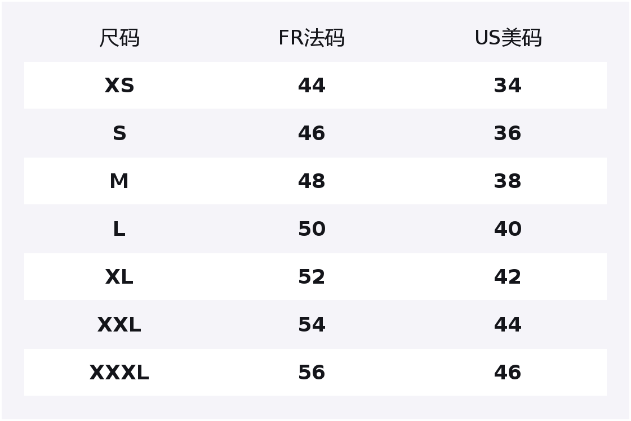
Task: Select the XL size cell
Action: pyautogui.click(x=119, y=277)
